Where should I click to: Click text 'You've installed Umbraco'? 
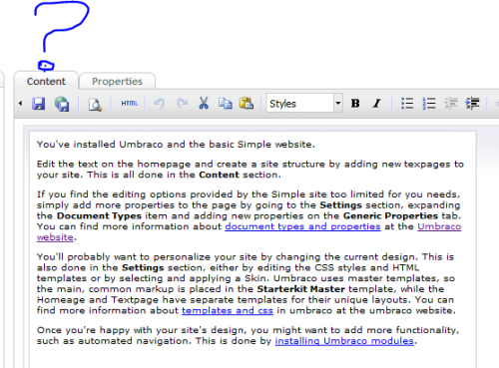pyautogui.click(x=100, y=145)
